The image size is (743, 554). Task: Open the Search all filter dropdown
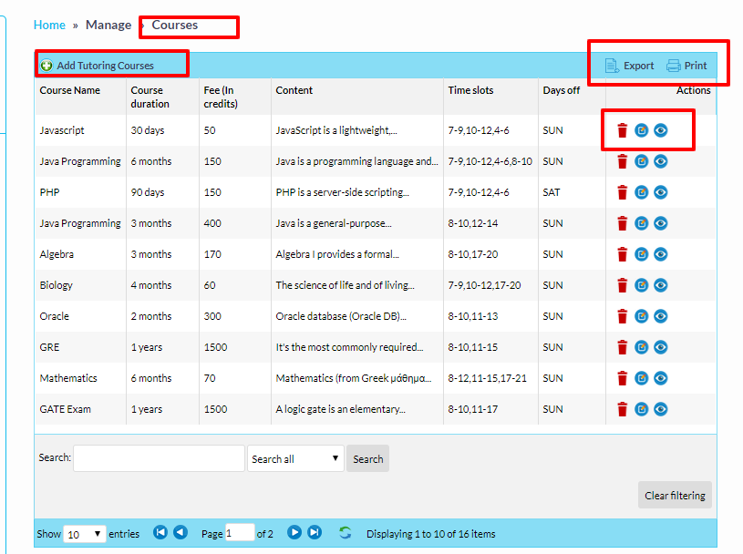(294, 458)
